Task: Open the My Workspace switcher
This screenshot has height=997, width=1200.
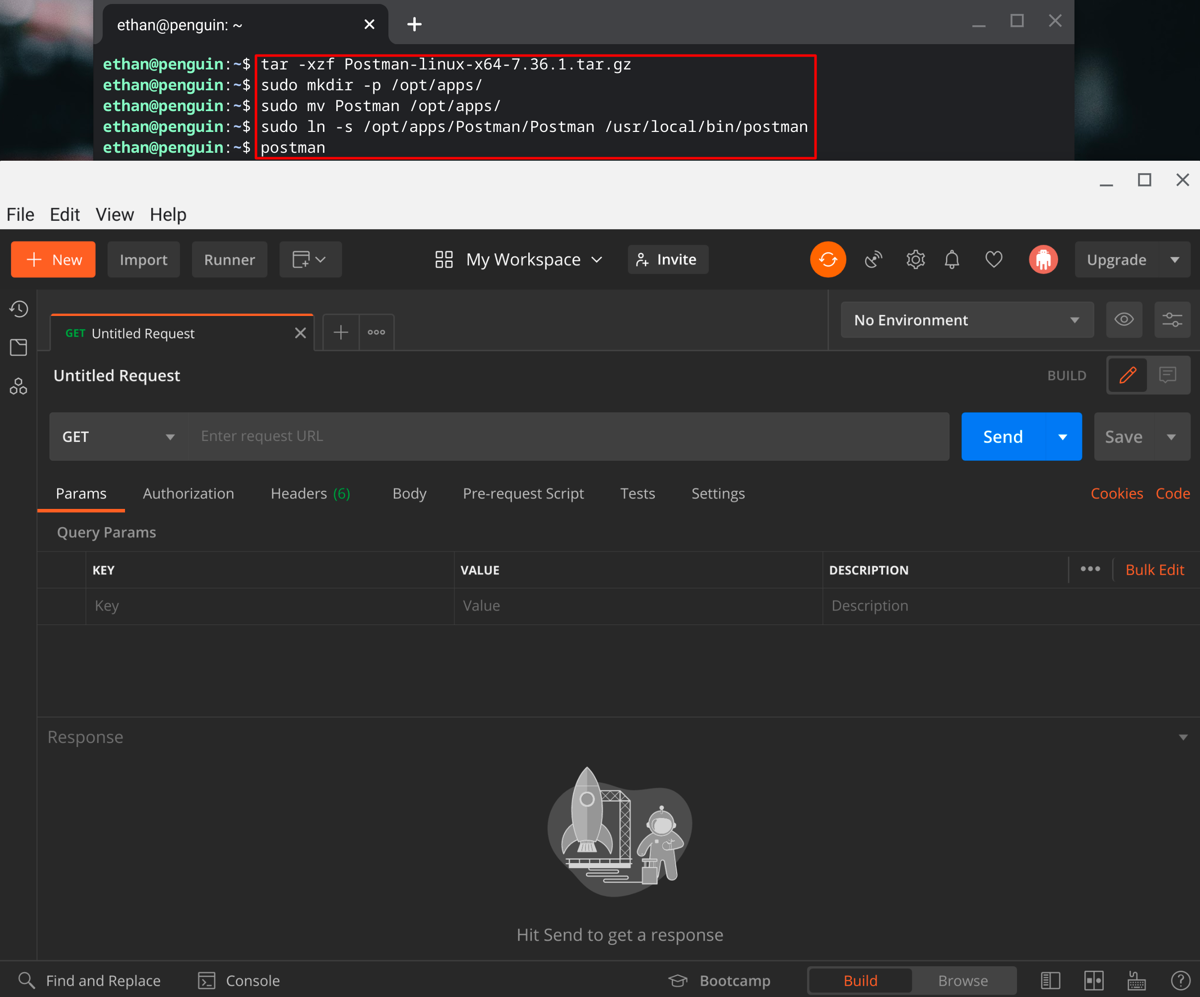Action: coord(519,259)
